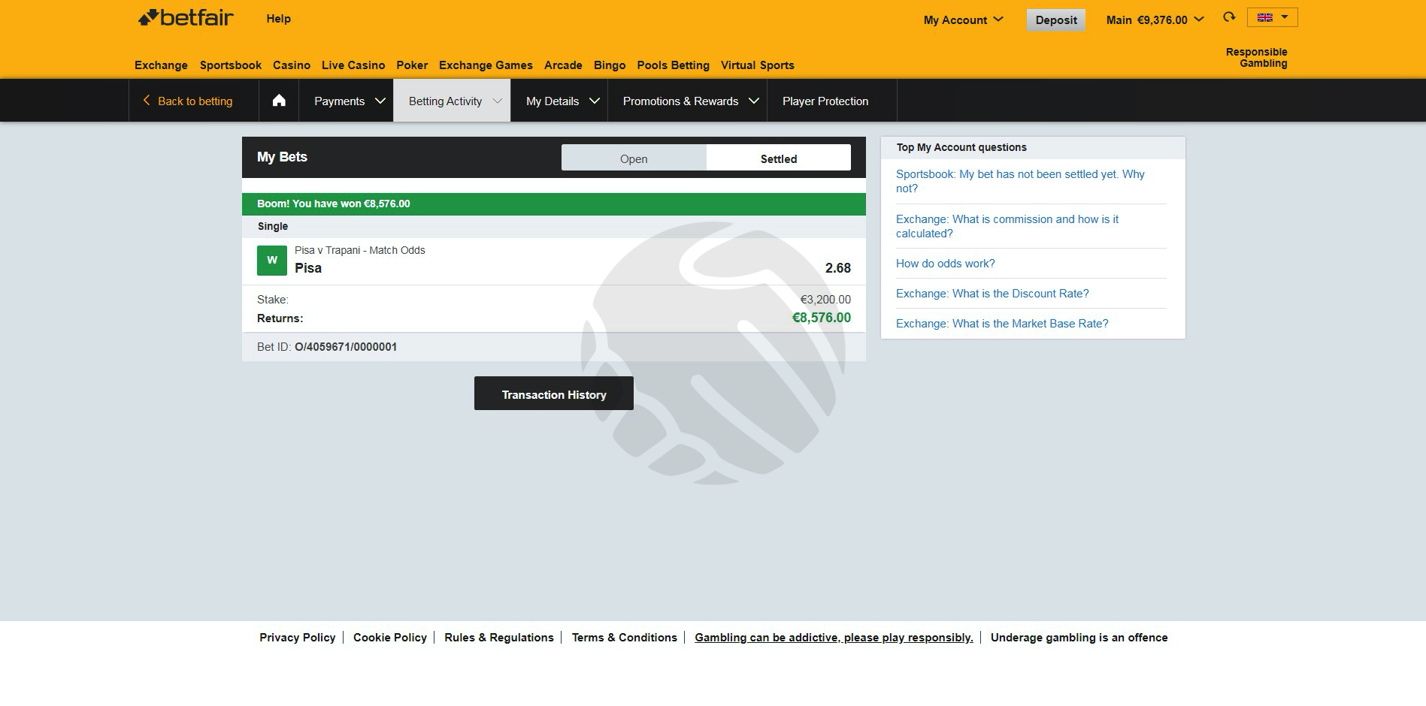
Task: Click 'Gambling can be addictive' footer link
Action: coord(834,638)
